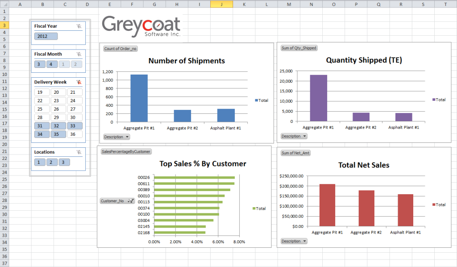Click the SalesPercentageByCustomer field button

click(126, 152)
